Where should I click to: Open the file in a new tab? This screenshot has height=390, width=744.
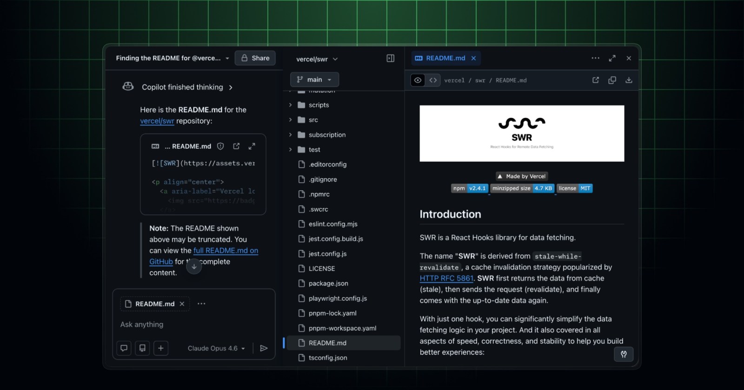pyautogui.click(x=595, y=80)
